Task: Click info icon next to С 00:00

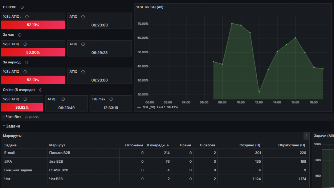Action: point(22,8)
